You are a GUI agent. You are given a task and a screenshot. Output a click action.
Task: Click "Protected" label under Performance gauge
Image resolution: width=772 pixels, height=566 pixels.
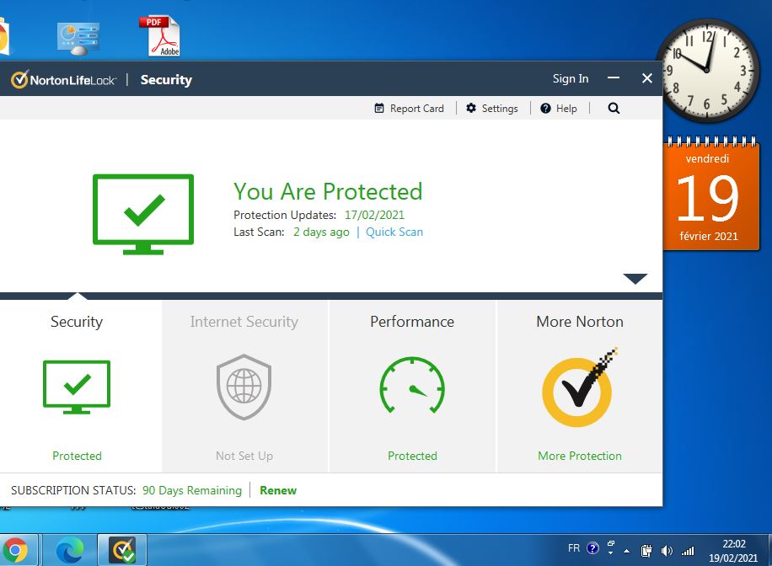coord(412,456)
